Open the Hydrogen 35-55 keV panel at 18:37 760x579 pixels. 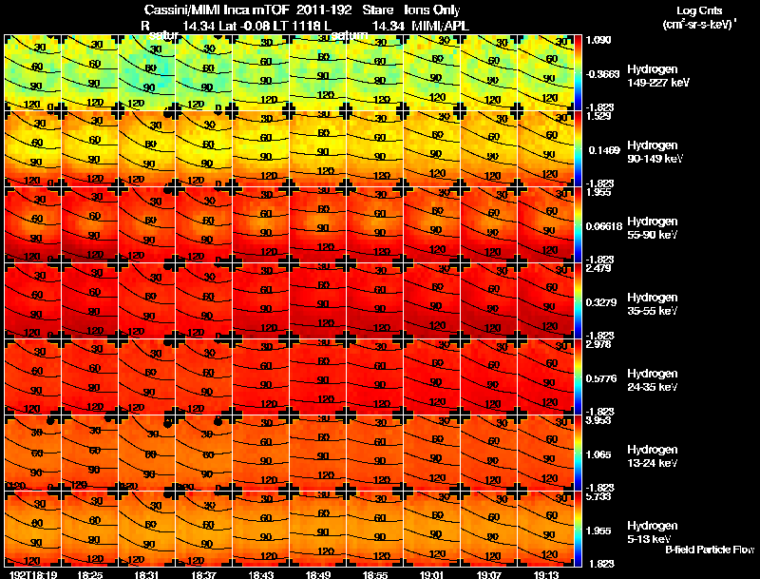204,300
